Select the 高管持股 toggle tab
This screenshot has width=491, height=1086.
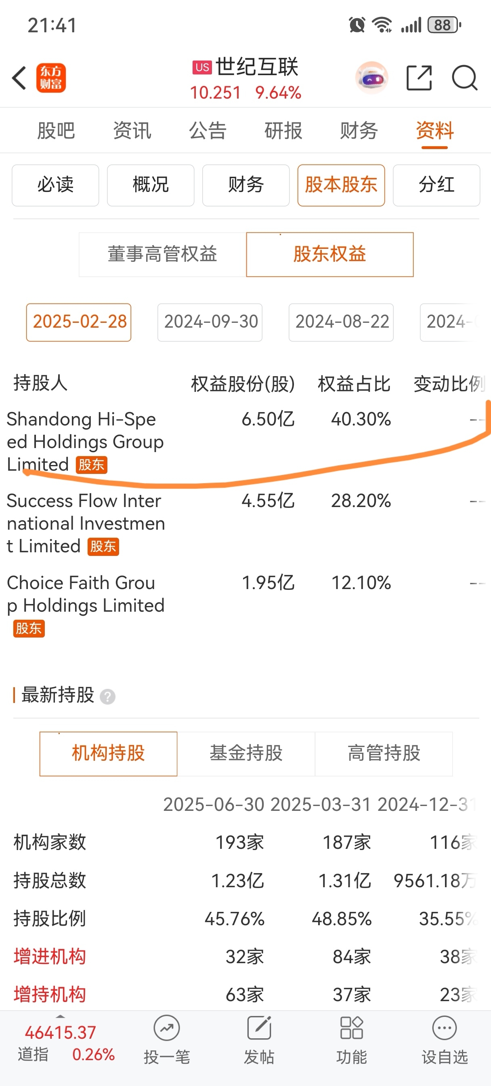click(384, 753)
